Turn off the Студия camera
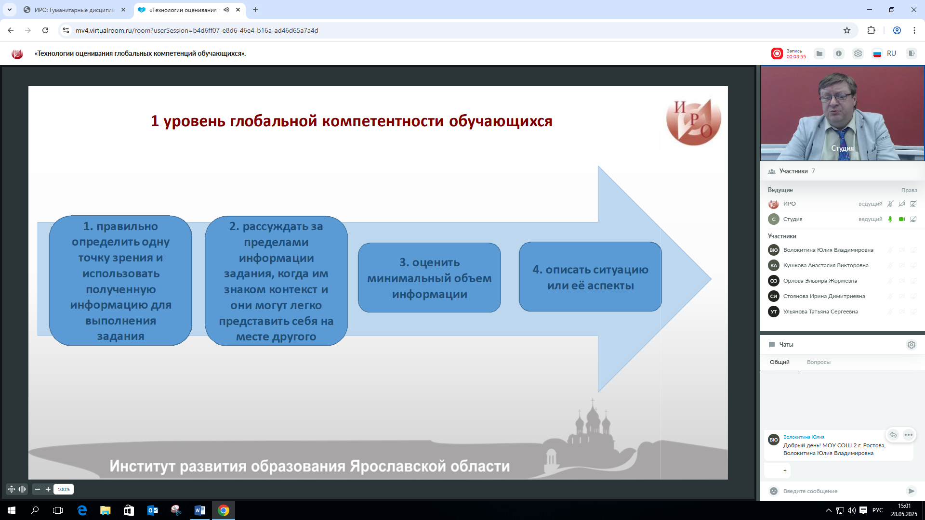 point(902,219)
